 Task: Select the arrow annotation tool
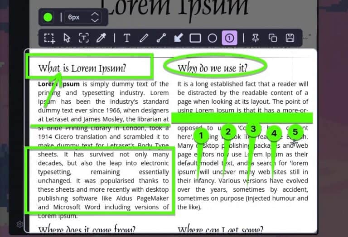point(179,38)
